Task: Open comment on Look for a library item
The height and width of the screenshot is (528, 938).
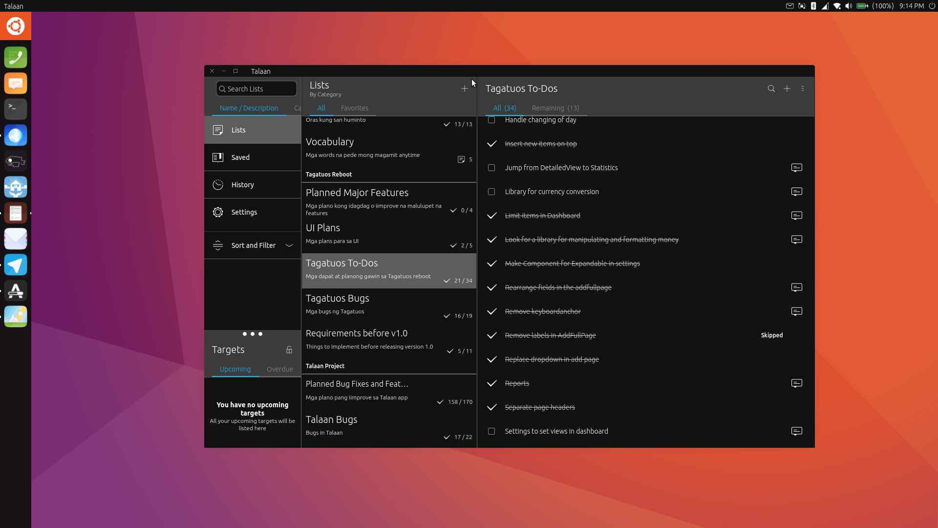Action: click(x=796, y=240)
